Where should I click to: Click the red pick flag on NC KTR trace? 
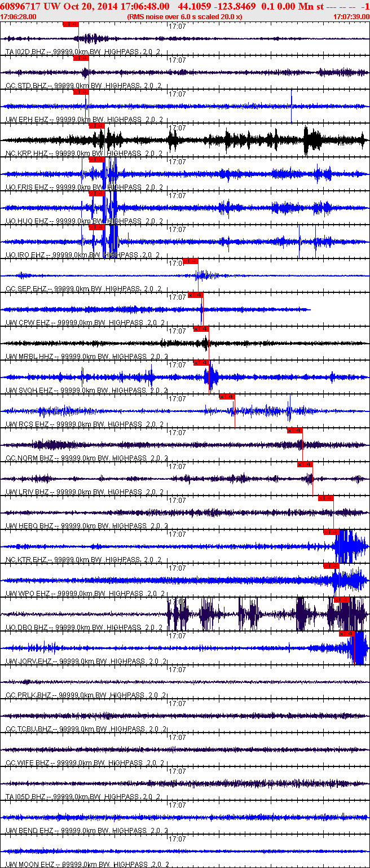pyautogui.click(x=331, y=532)
